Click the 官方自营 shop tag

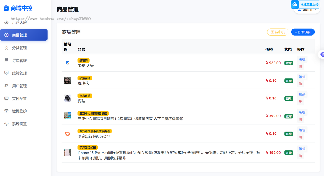[x=85, y=96]
